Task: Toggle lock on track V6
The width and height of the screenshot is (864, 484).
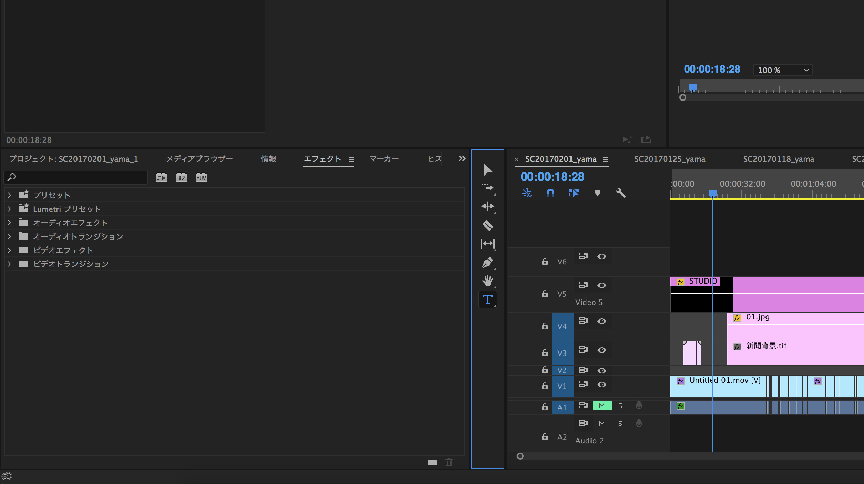Action: click(x=545, y=261)
